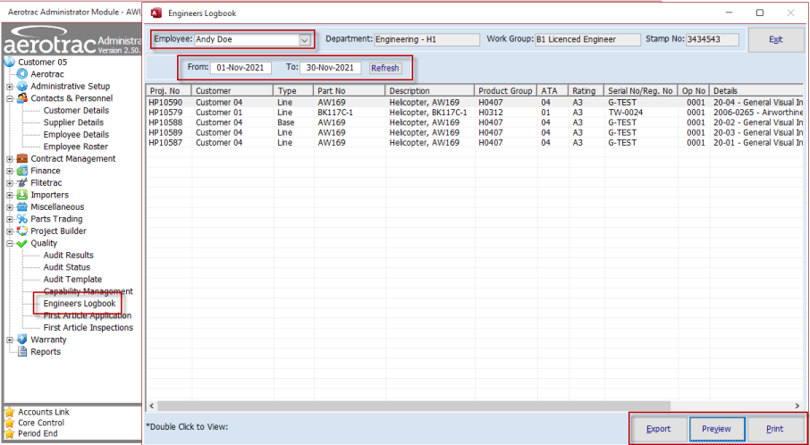Image resolution: width=810 pixels, height=445 pixels.
Task: Select the HP10590 row
Action: coord(474,102)
